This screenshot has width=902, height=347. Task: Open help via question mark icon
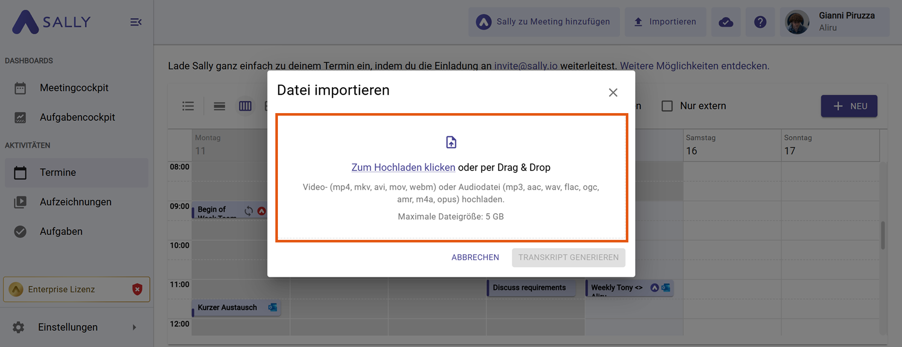click(760, 22)
